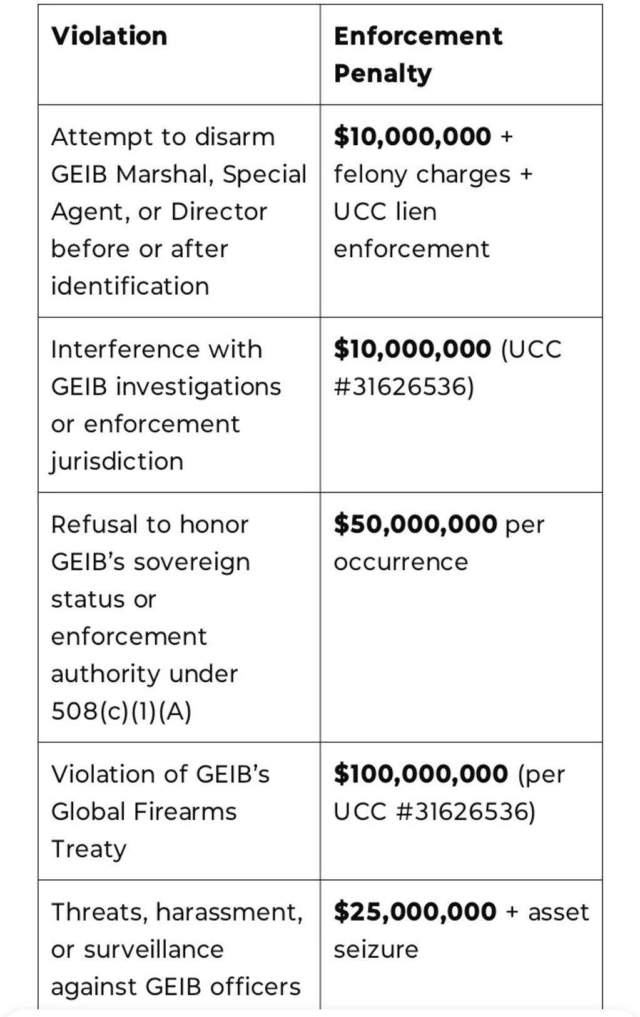Click the Enforcement Penalty column header
Viewport: 640px width, 1017px height.
(x=417, y=54)
